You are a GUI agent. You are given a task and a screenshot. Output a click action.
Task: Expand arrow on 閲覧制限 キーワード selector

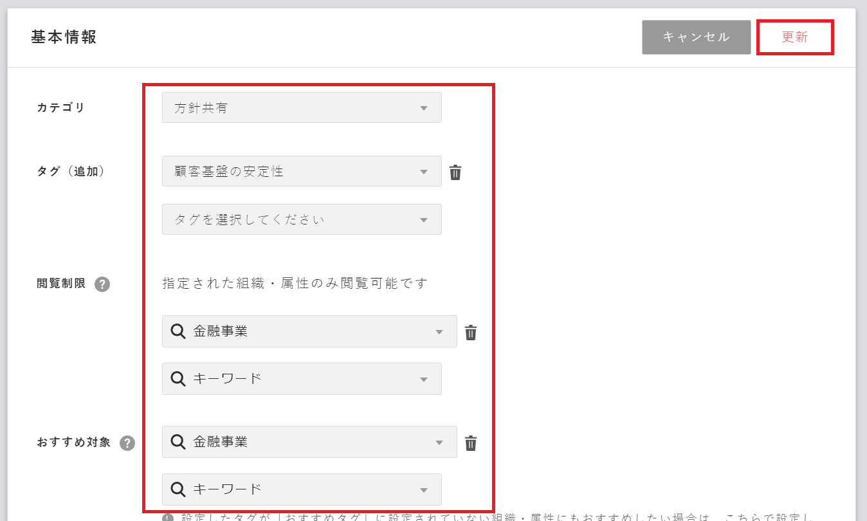coord(424,379)
